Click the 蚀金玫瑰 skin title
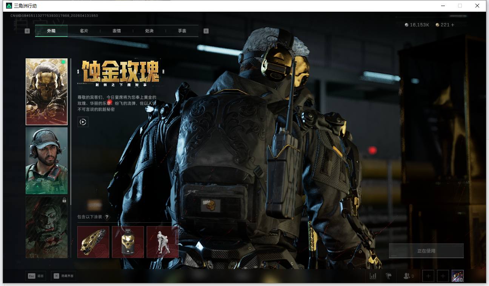The width and height of the screenshot is (489, 286). (x=120, y=71)
